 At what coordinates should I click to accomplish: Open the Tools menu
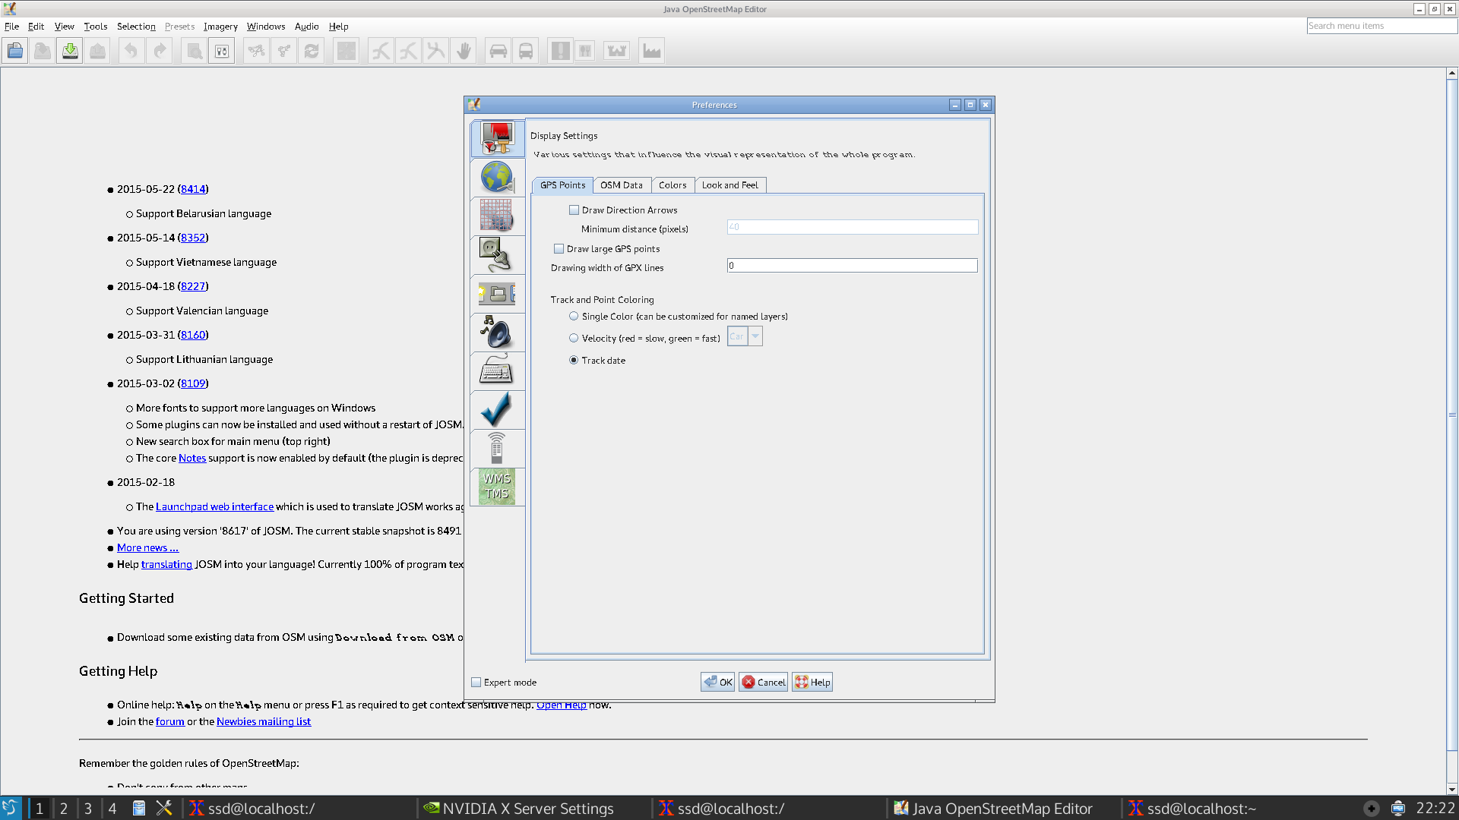96,27
